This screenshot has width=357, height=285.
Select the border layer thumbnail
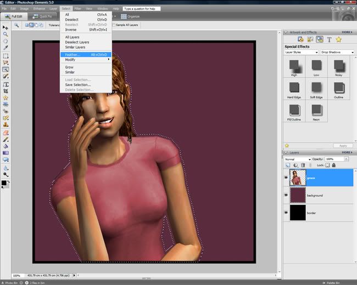[298, 213]
